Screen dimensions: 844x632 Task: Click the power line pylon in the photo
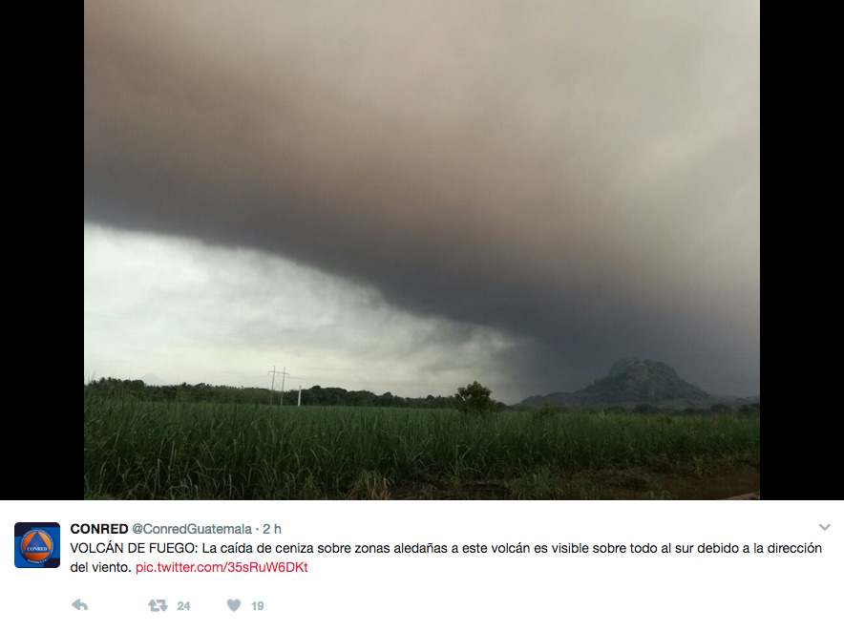point(279,386)
